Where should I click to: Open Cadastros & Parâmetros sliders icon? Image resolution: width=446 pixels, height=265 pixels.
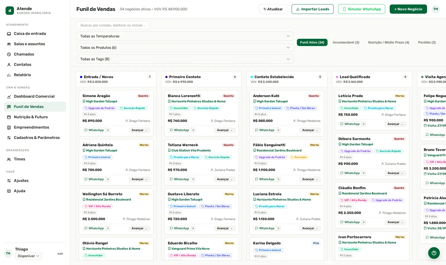point(9,138)
